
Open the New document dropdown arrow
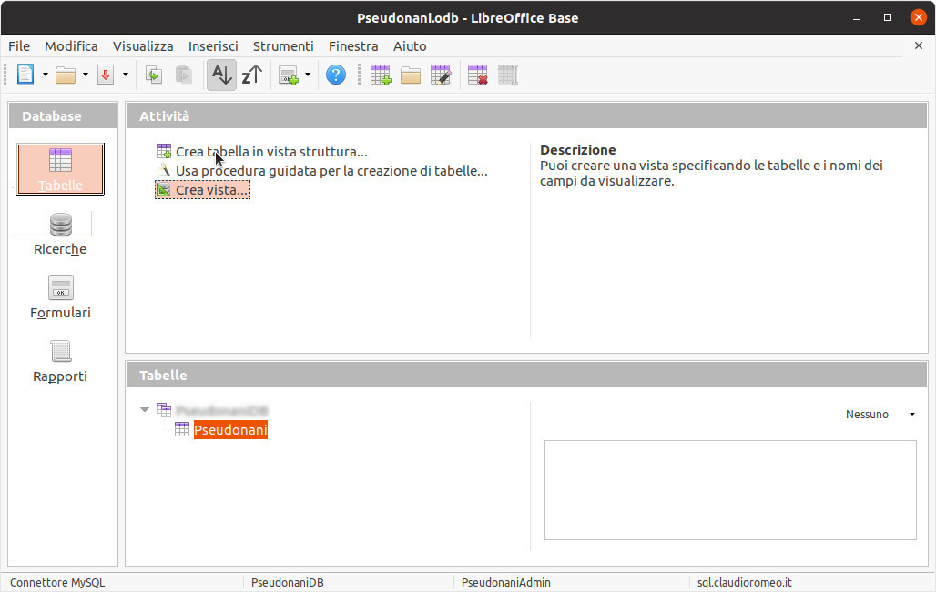coord(46,75)
